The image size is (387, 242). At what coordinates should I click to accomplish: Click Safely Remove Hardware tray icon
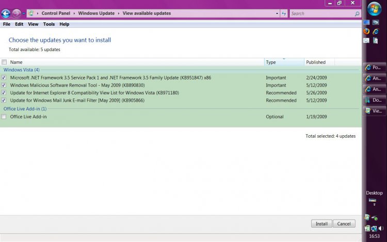point(375,218)
